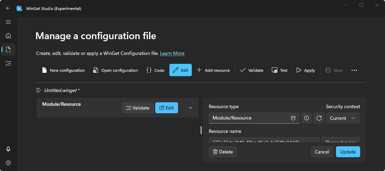The image size is (385, 171).
Task: Toggle the Edit view in toolbar
Action: pyautogui.click(x=180, y=70)
